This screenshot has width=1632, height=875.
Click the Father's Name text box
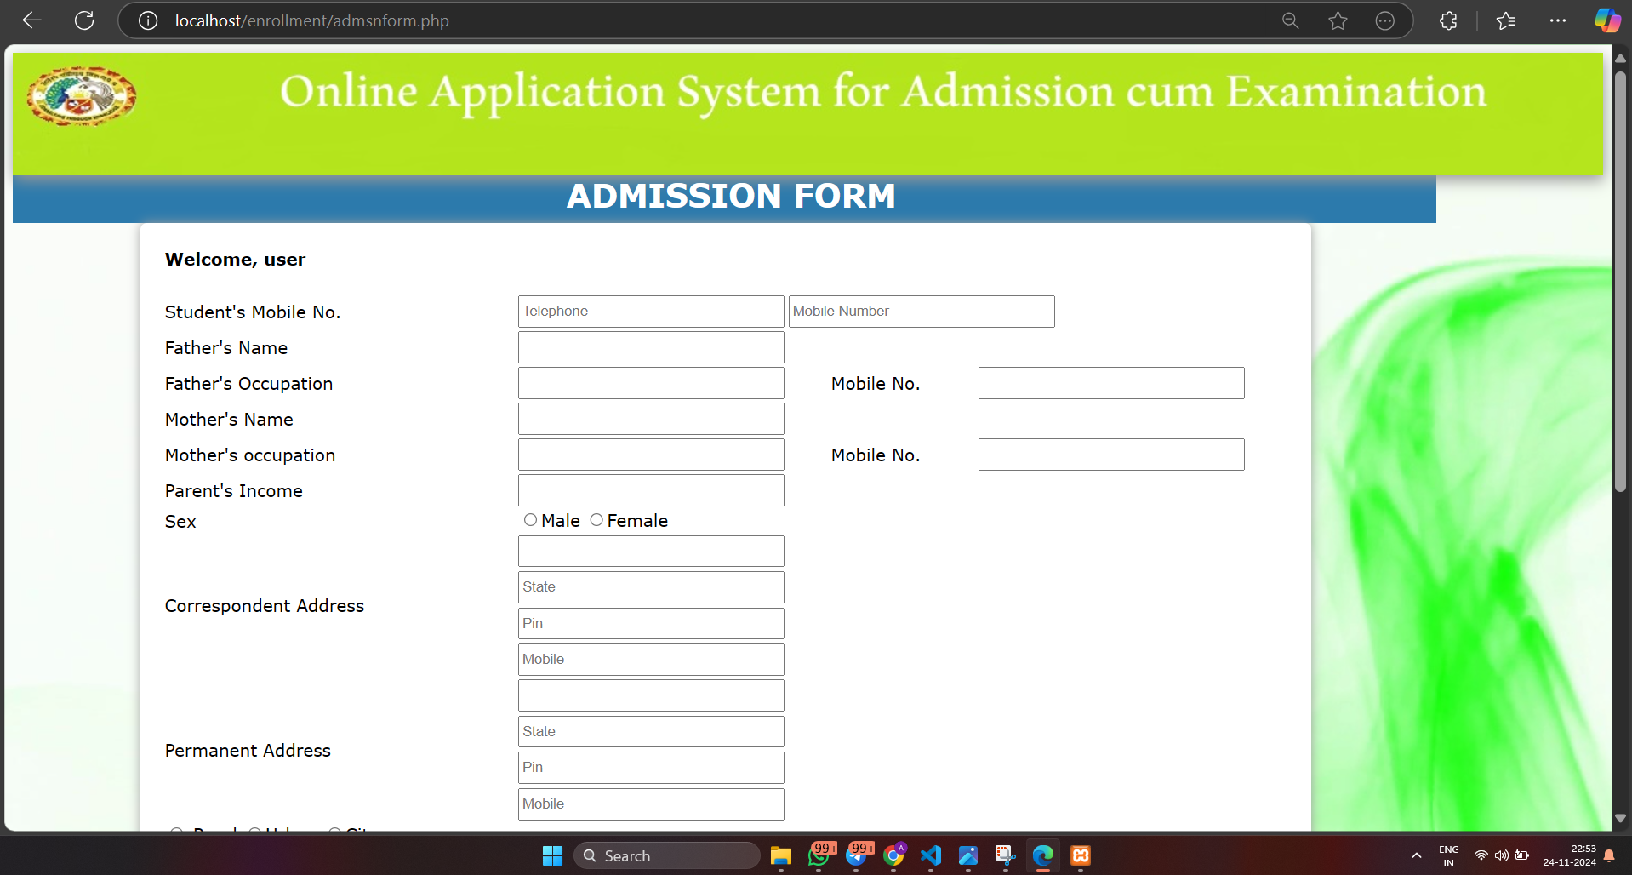649,347
